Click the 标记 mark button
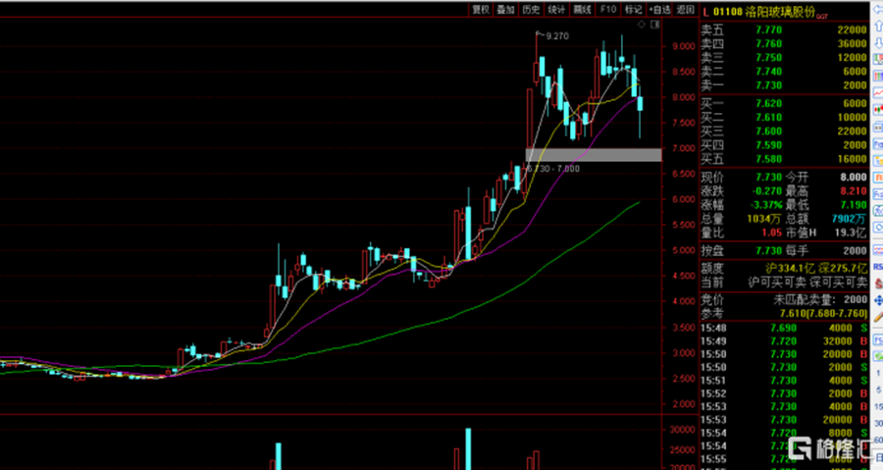 click(633, 9)
